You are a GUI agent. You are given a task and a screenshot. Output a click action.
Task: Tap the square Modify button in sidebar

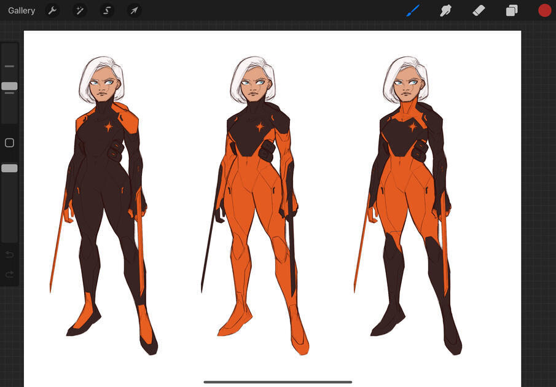point(9,143)
